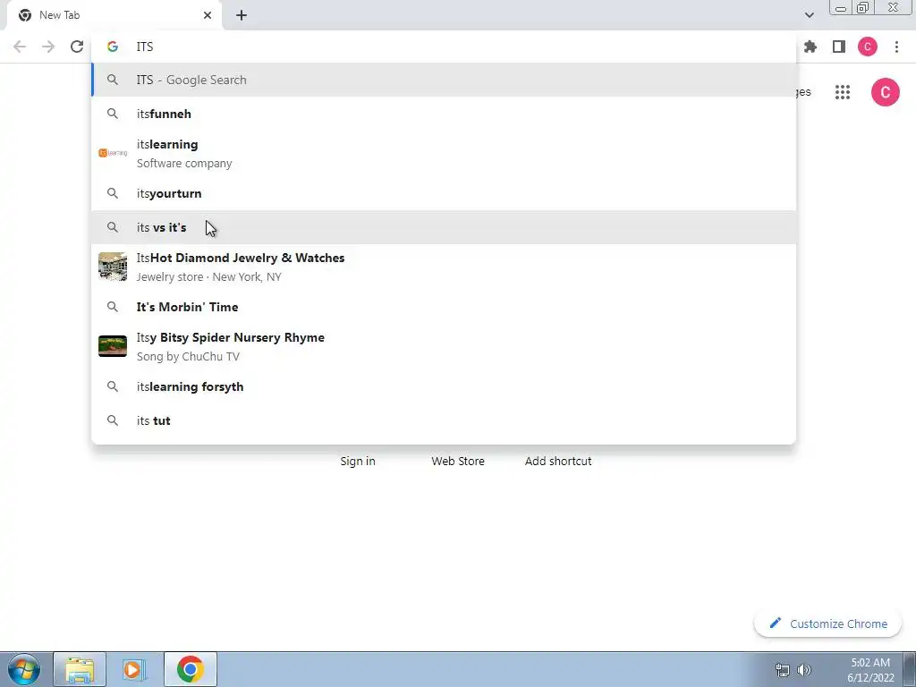Select the itslearning Software company suggestion

point(444,154)
